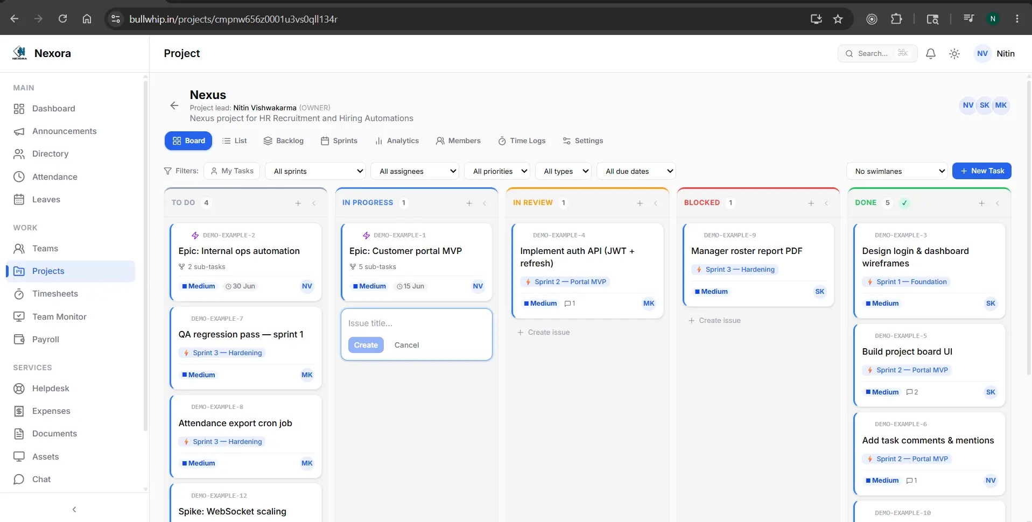Open Epic: Internal ops automation card
The width and height of the screenshot is (1032, 522).
point(246,262)
